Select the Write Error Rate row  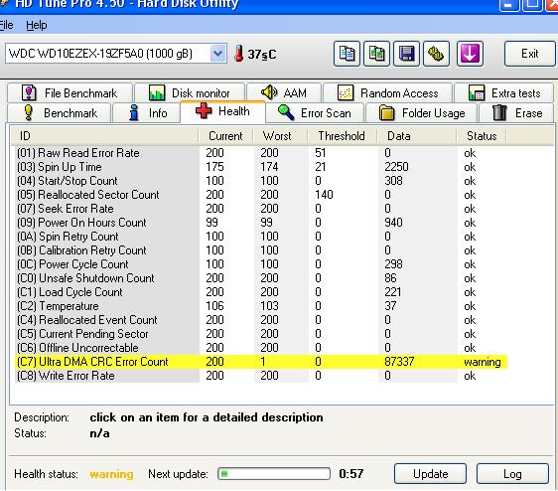[x=261, y=375]
